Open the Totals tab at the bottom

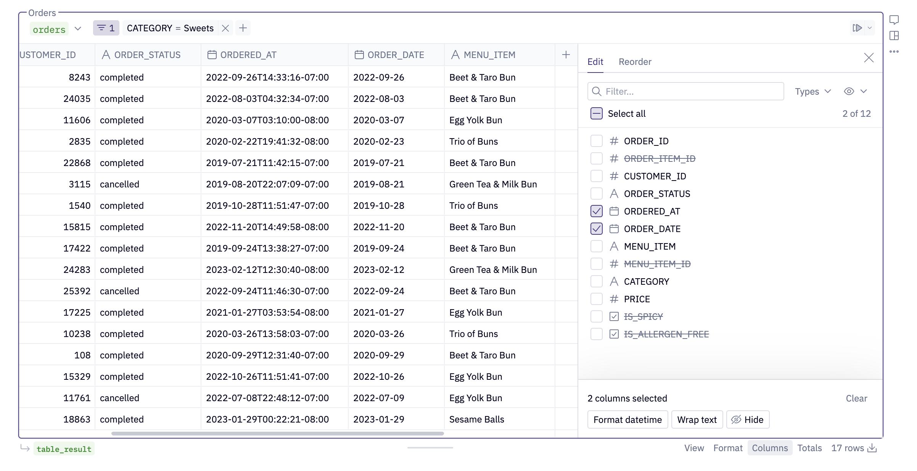pos(809,448)
